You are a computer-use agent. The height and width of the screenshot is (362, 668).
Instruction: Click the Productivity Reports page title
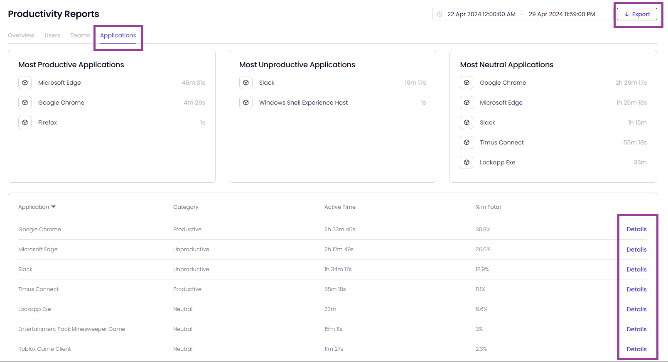(x=54, y=14)
